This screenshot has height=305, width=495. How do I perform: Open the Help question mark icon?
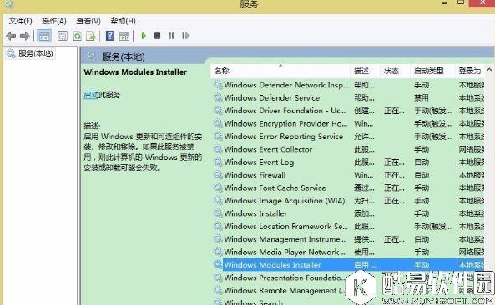pos(109,36)
